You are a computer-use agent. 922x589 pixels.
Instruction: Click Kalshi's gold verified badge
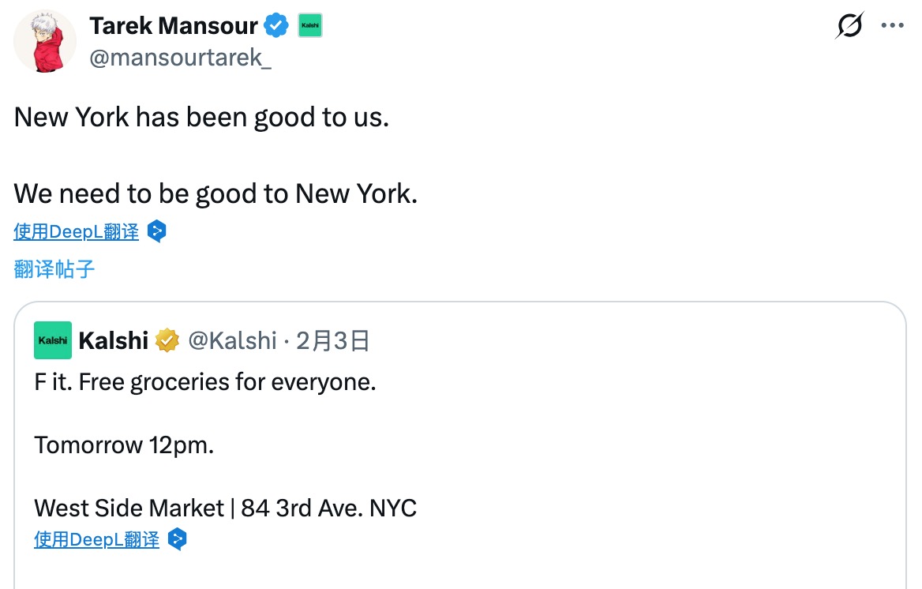[x=167, y=340]
